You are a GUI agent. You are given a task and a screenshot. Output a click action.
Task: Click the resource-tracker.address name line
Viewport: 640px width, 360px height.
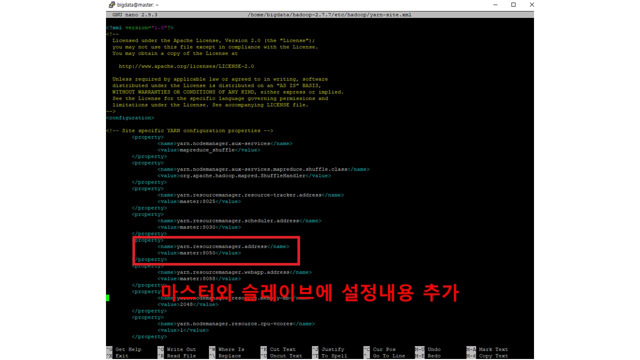[250, 195]
